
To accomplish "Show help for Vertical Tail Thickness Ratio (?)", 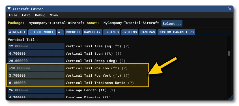I will coord(131,83).
